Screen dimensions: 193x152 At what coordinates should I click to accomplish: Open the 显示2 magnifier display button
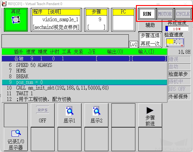coord(96,115)
